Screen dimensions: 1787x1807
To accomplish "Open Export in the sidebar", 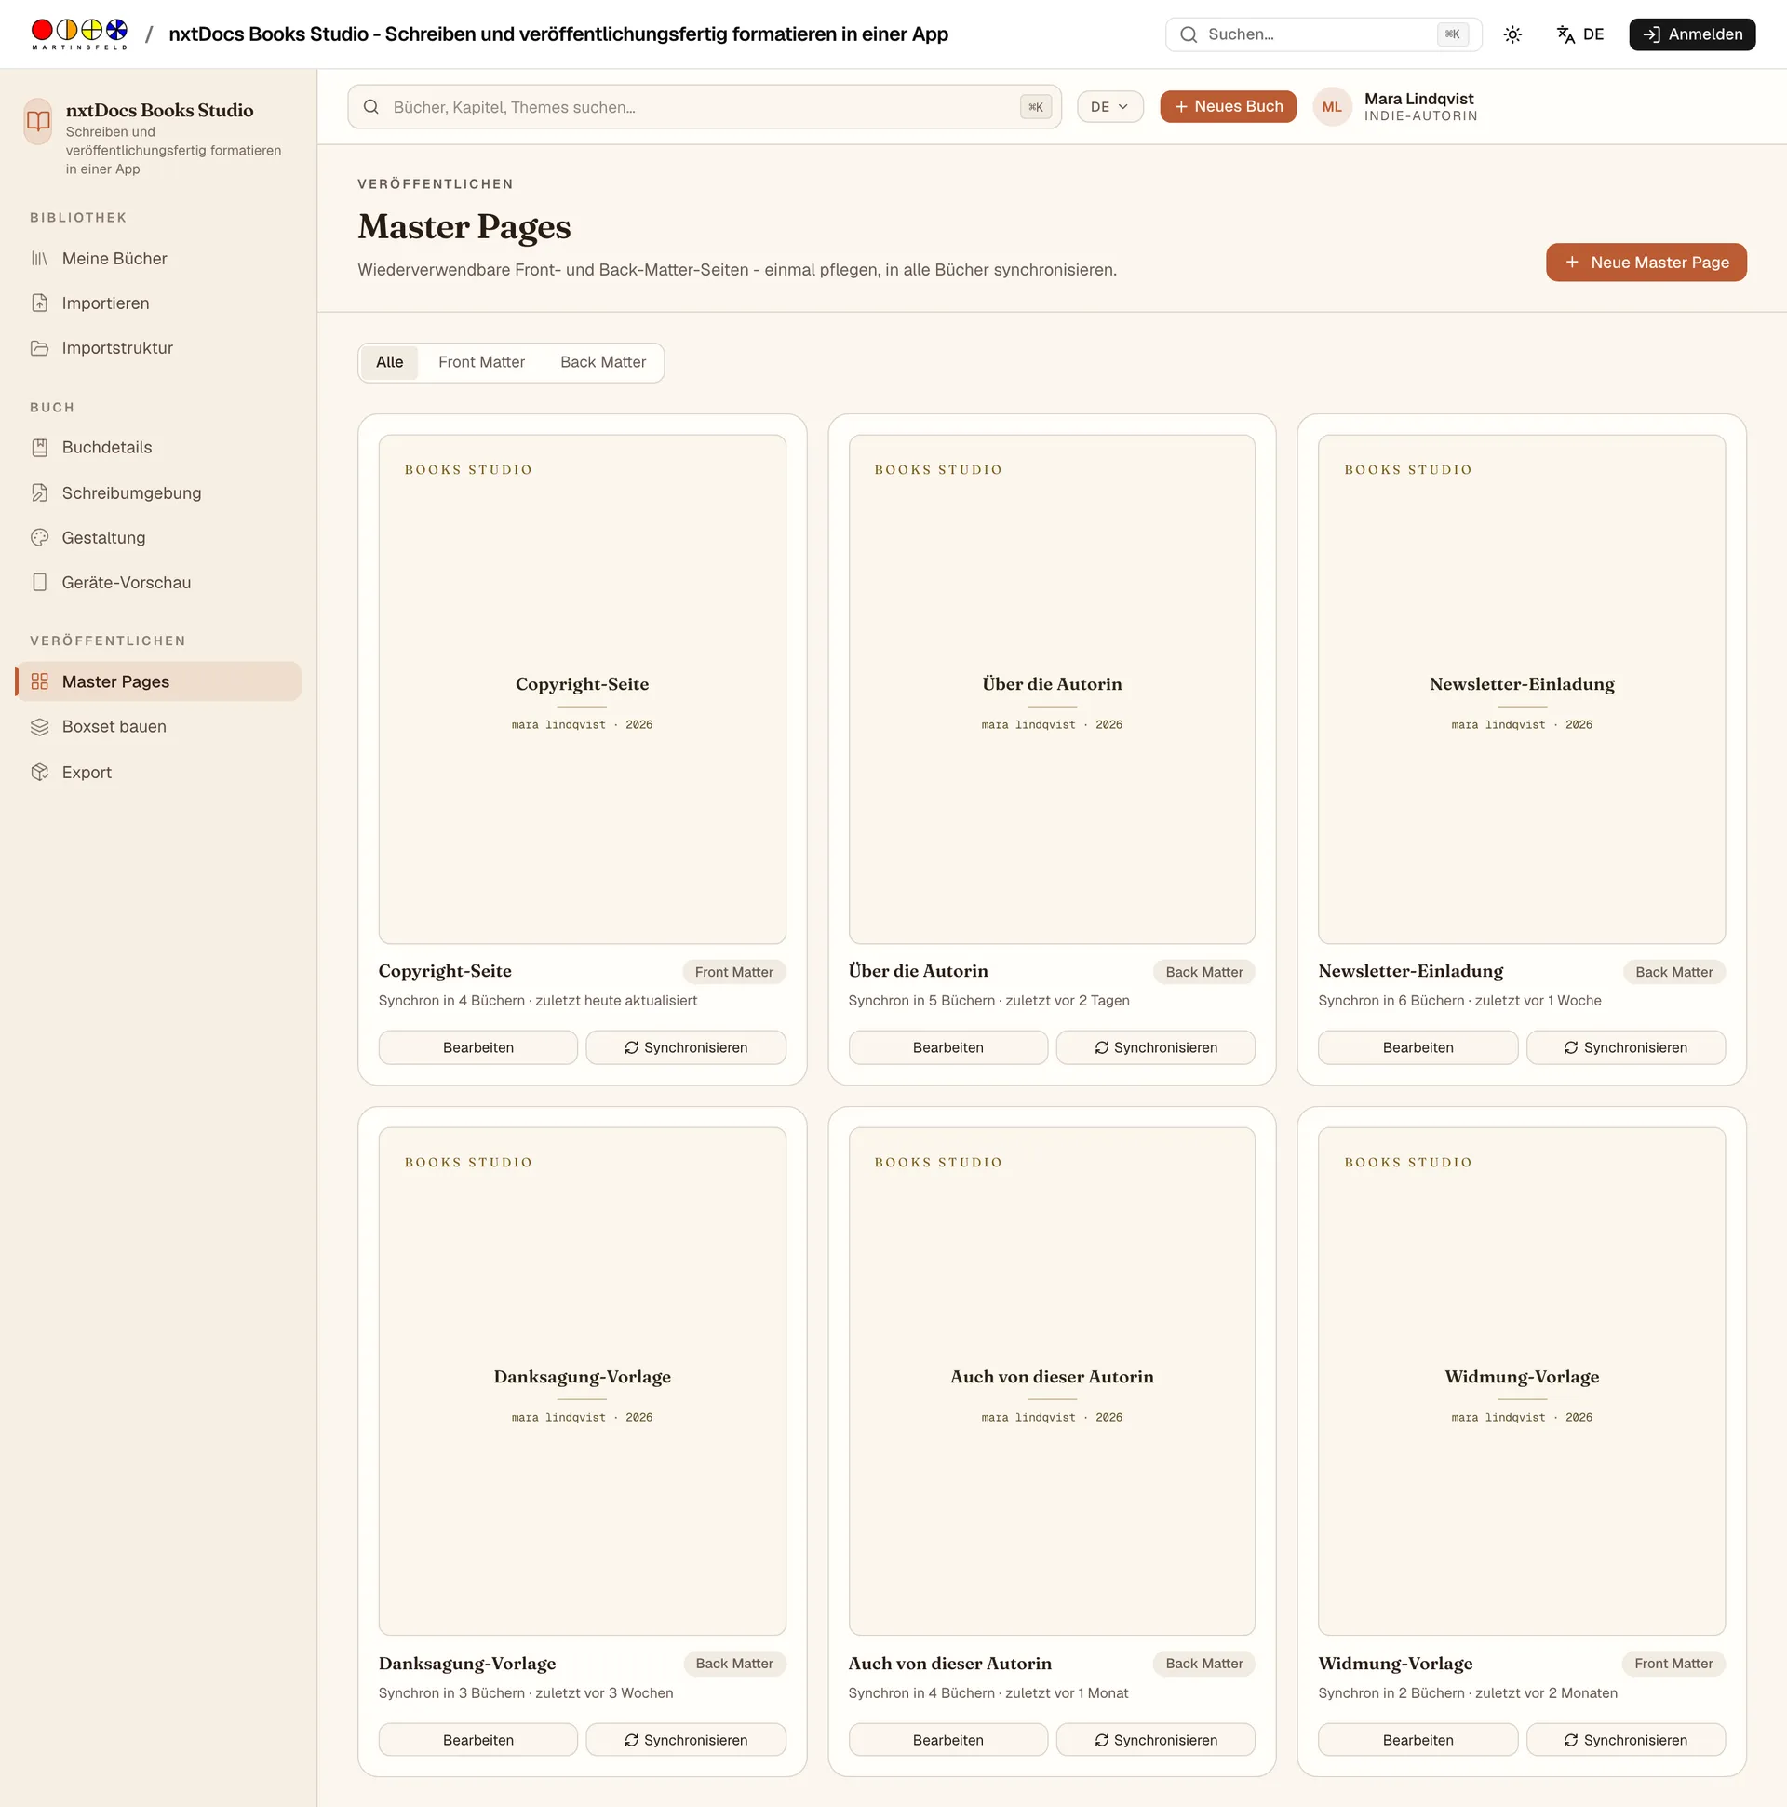I will point(158,773).
